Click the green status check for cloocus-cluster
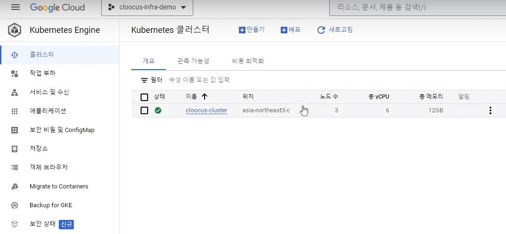The height and width of the screenshot is (234, 506). tap(158, 110)
